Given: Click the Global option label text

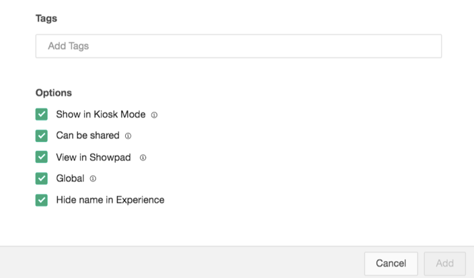Looking at the screenshot, I should (x=70, y=178).
